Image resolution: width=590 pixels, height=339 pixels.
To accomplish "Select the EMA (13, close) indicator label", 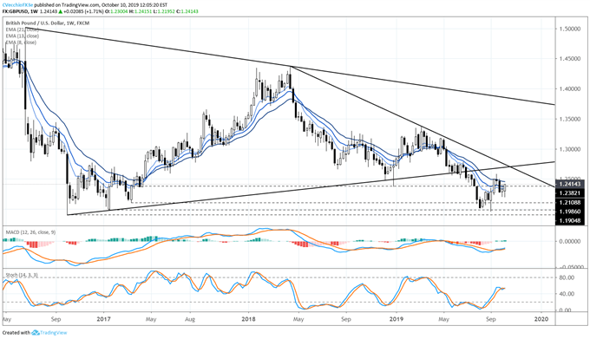I will click(22, 36).
